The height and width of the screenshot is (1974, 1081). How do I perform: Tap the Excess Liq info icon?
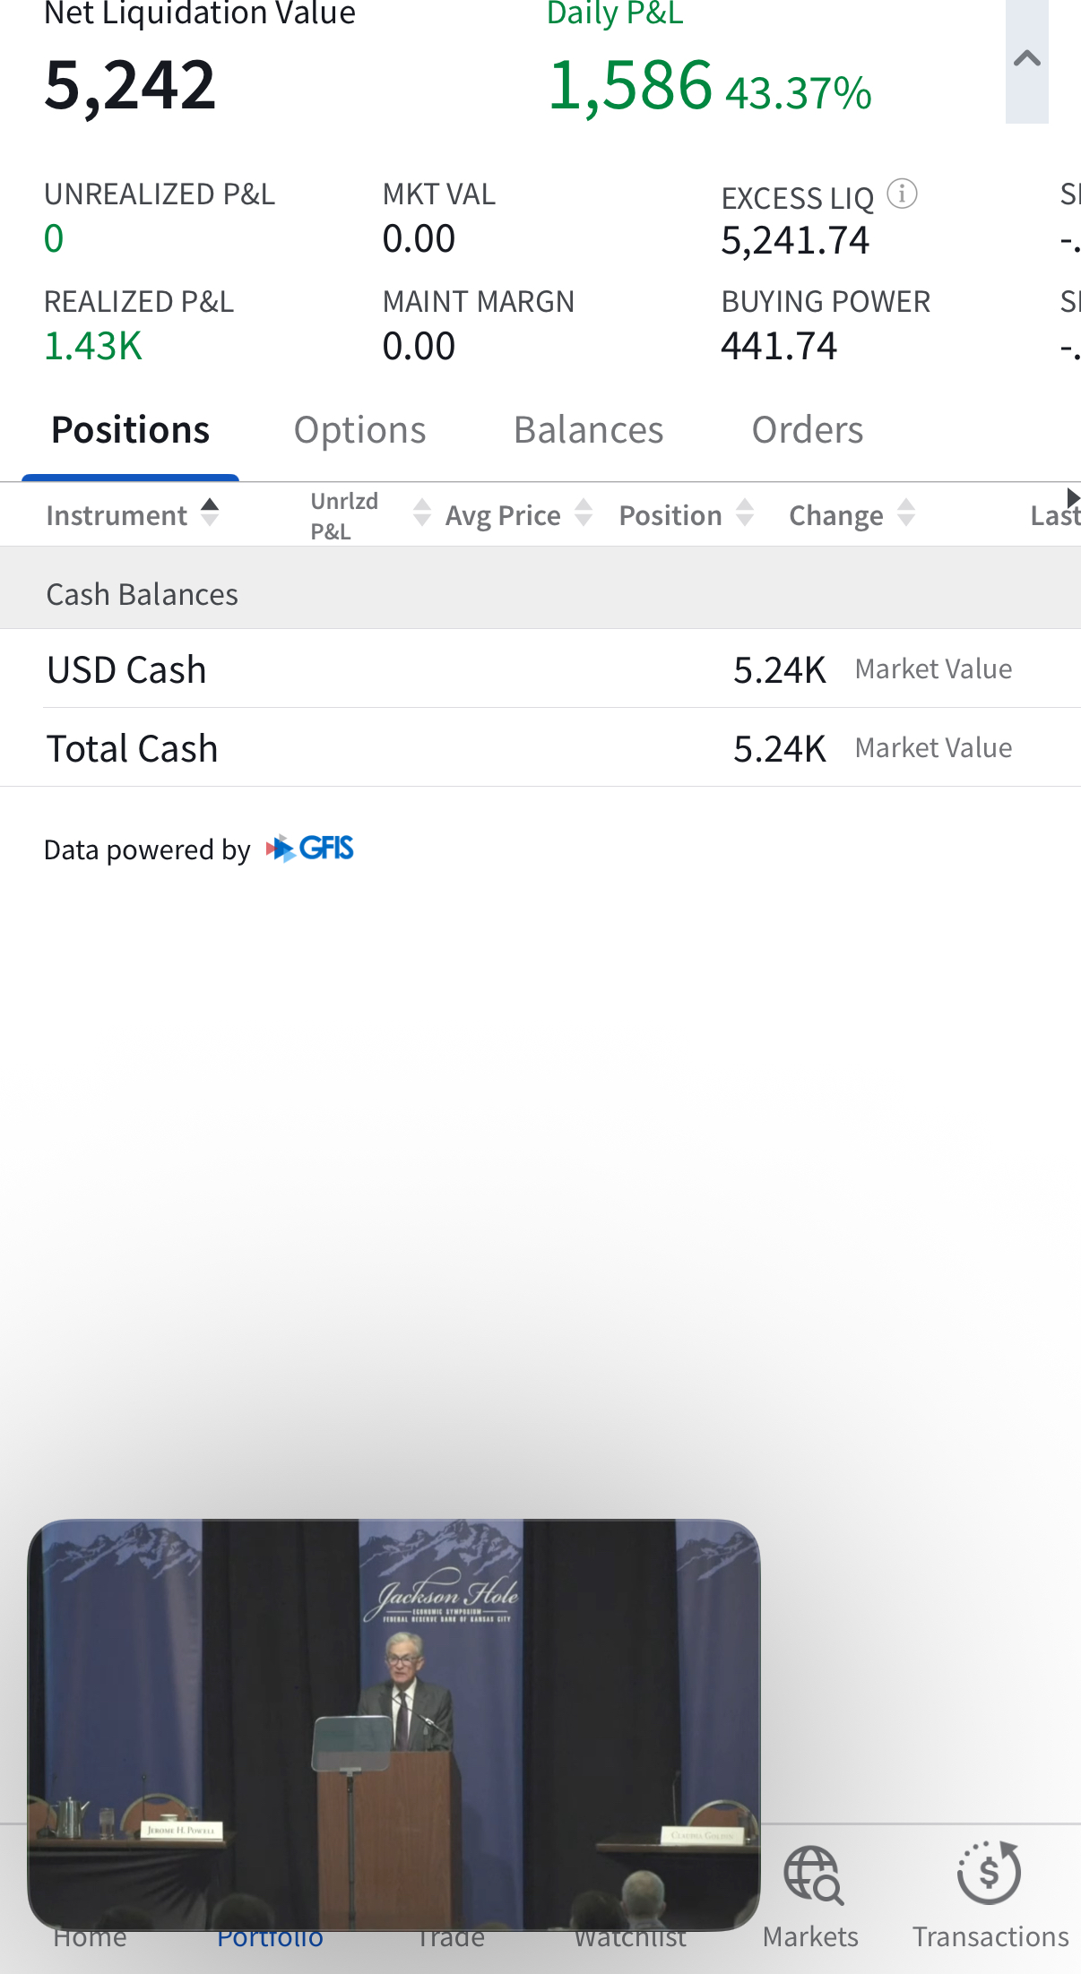pyautogui.click(x=902, y=194)
